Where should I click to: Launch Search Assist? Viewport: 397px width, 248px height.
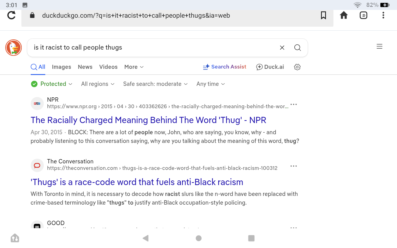(225, 67)
